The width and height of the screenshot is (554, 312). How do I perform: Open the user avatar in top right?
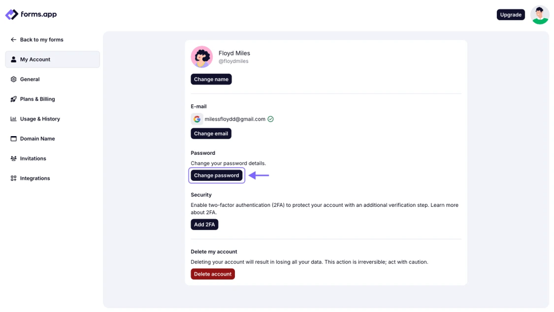[x=540, y=15]
